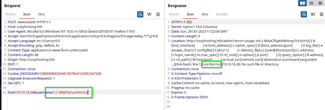Open Response panel hamburger menu
This screenshot has width=325, height=110.
(x=322, y=14)
